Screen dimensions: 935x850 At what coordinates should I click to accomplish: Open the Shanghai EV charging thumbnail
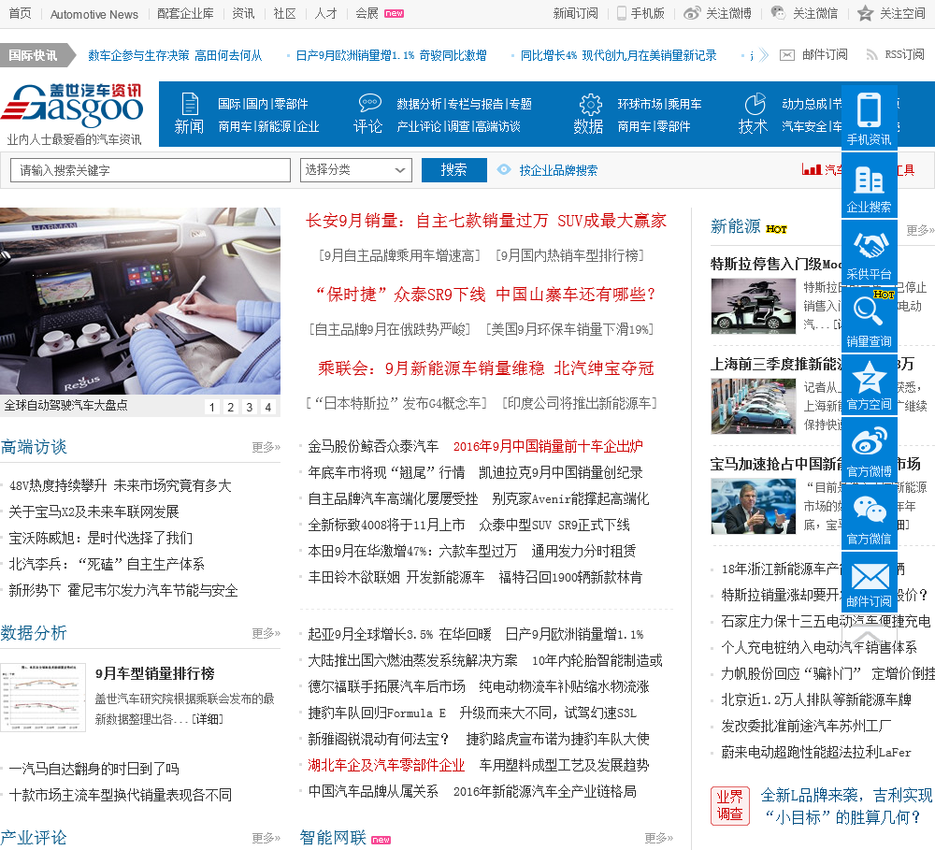[753, 406]
